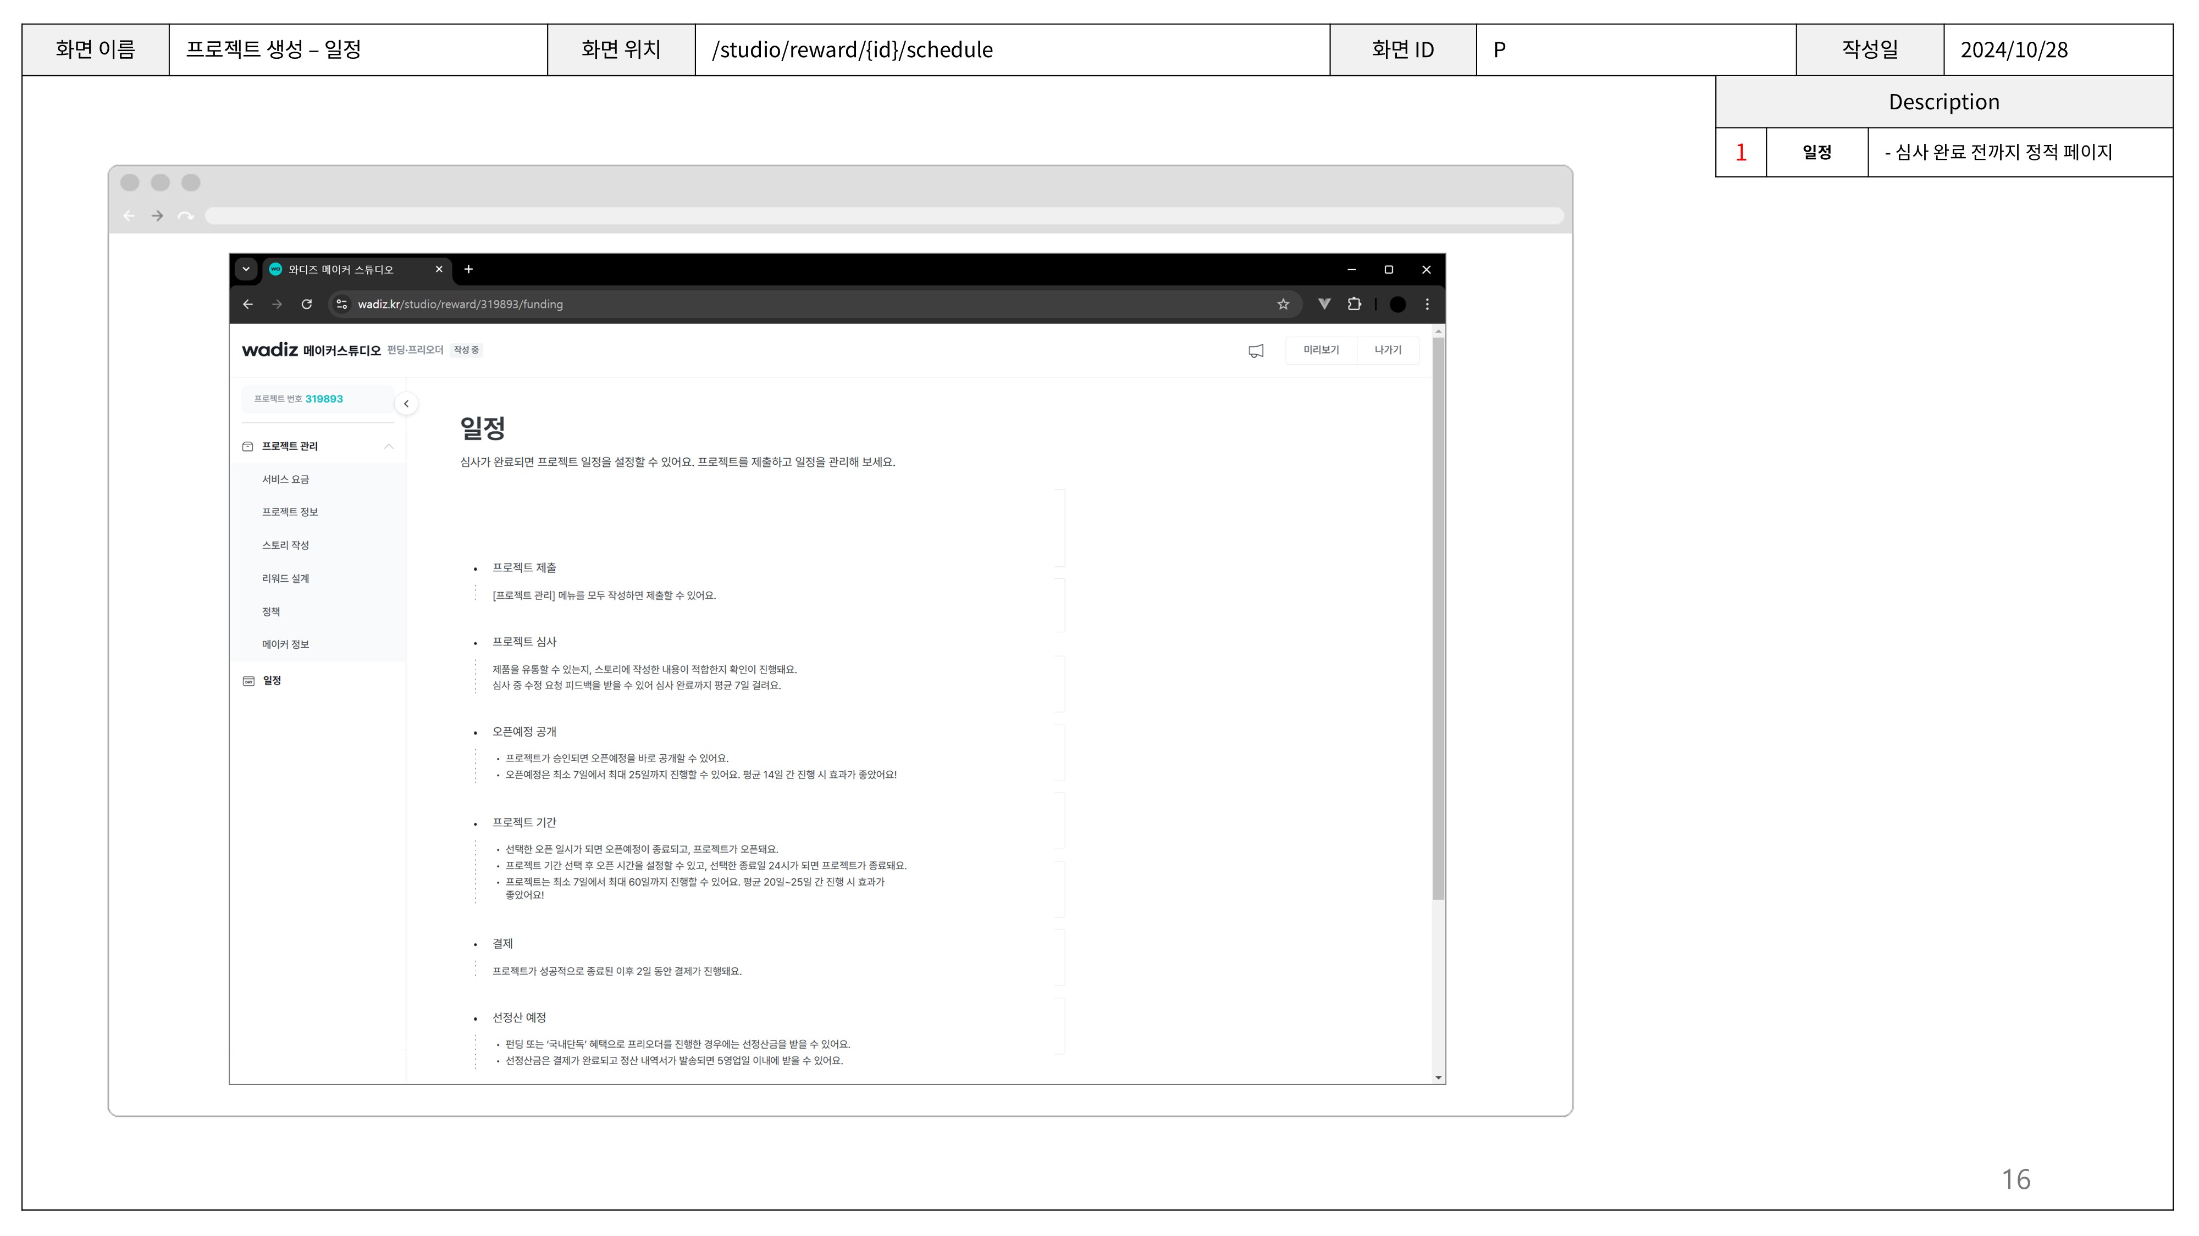Collapse the sidebar with chevron button
The image size is (2199, 1236).
pos(406,403)
